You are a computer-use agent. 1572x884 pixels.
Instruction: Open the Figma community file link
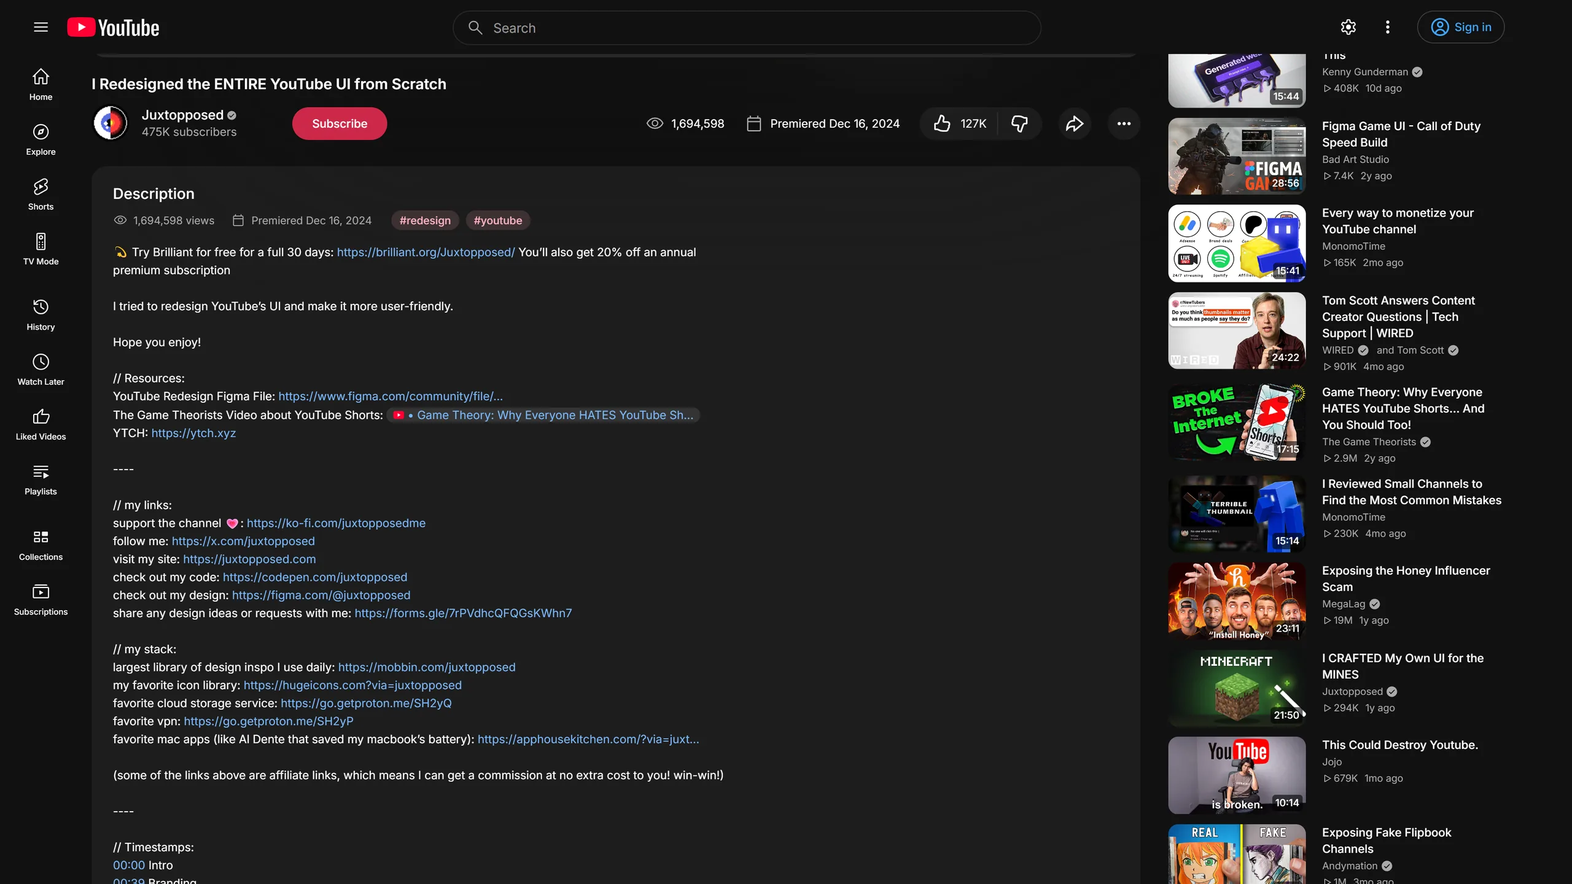[391, 397]
